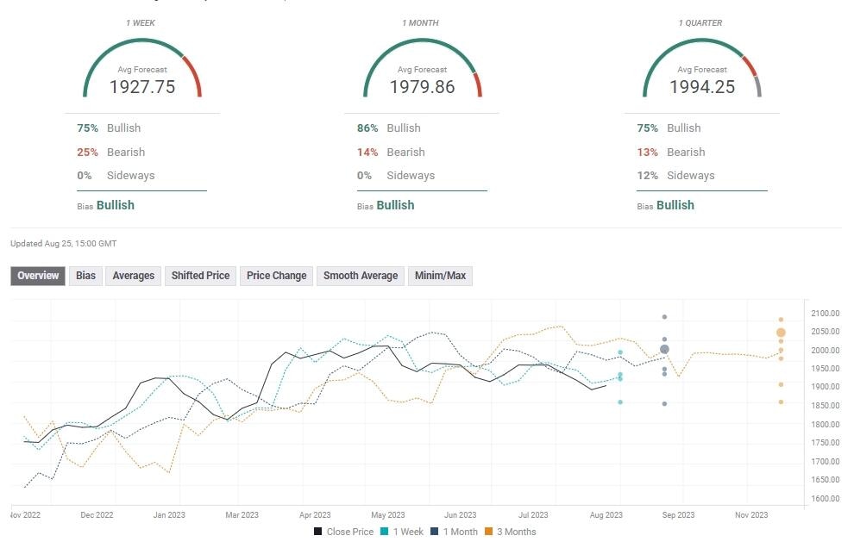This screenshot has width=854, height=548.
Task: Toggle the Close Price legend series
Action: [x=343, y=532]
